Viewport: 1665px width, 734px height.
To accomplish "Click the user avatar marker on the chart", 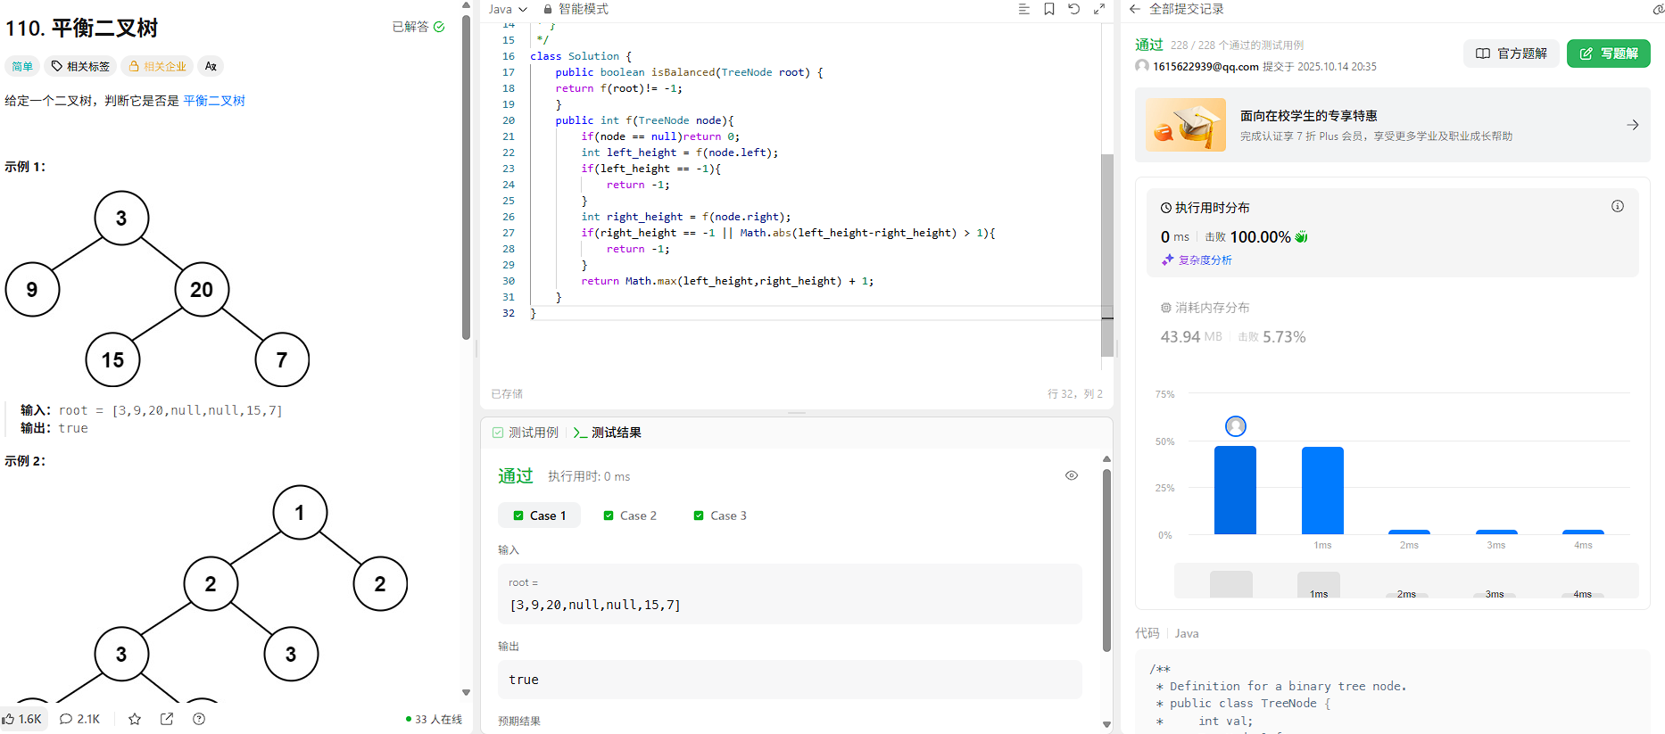I will coord(1236,426).
